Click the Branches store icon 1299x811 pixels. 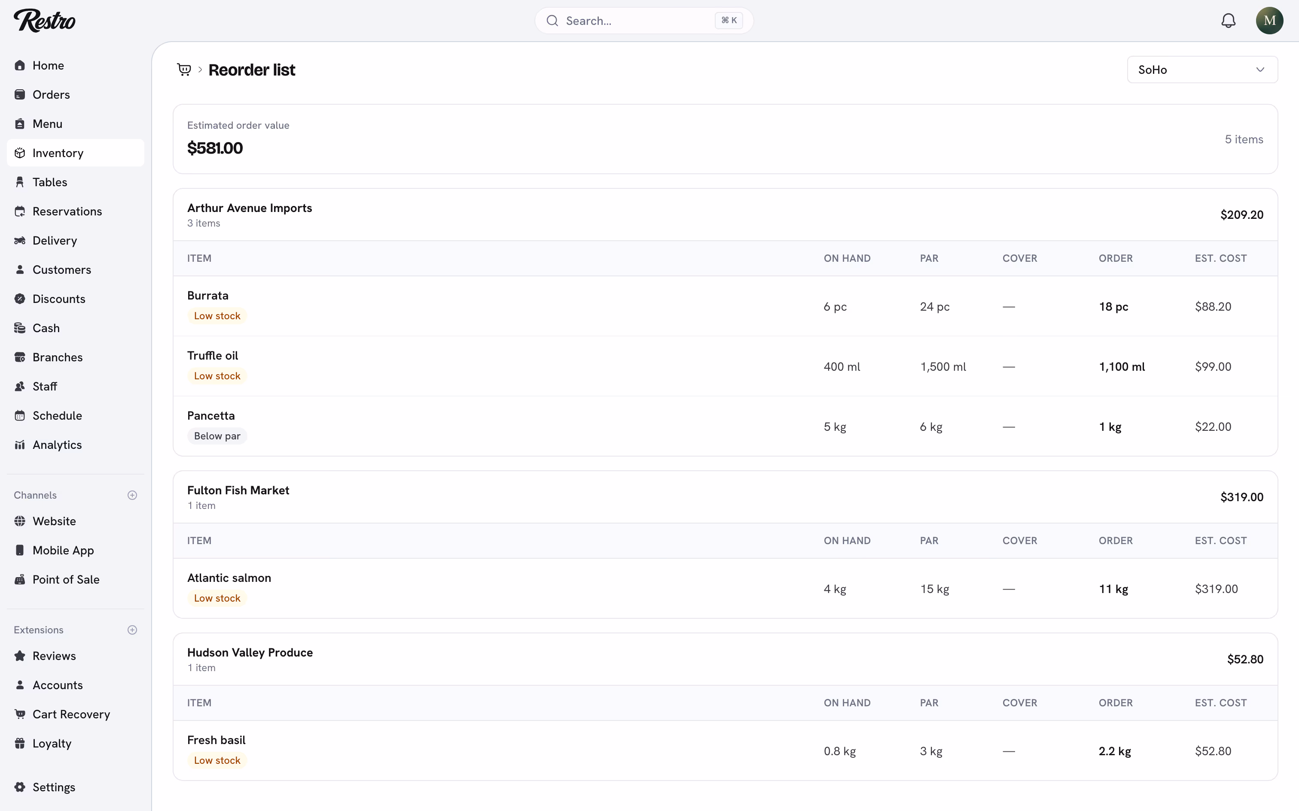pyautogui.click(x=20, y=357)
